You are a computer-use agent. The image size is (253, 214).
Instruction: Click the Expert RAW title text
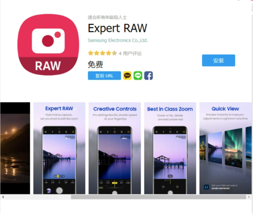pos(118,28)
